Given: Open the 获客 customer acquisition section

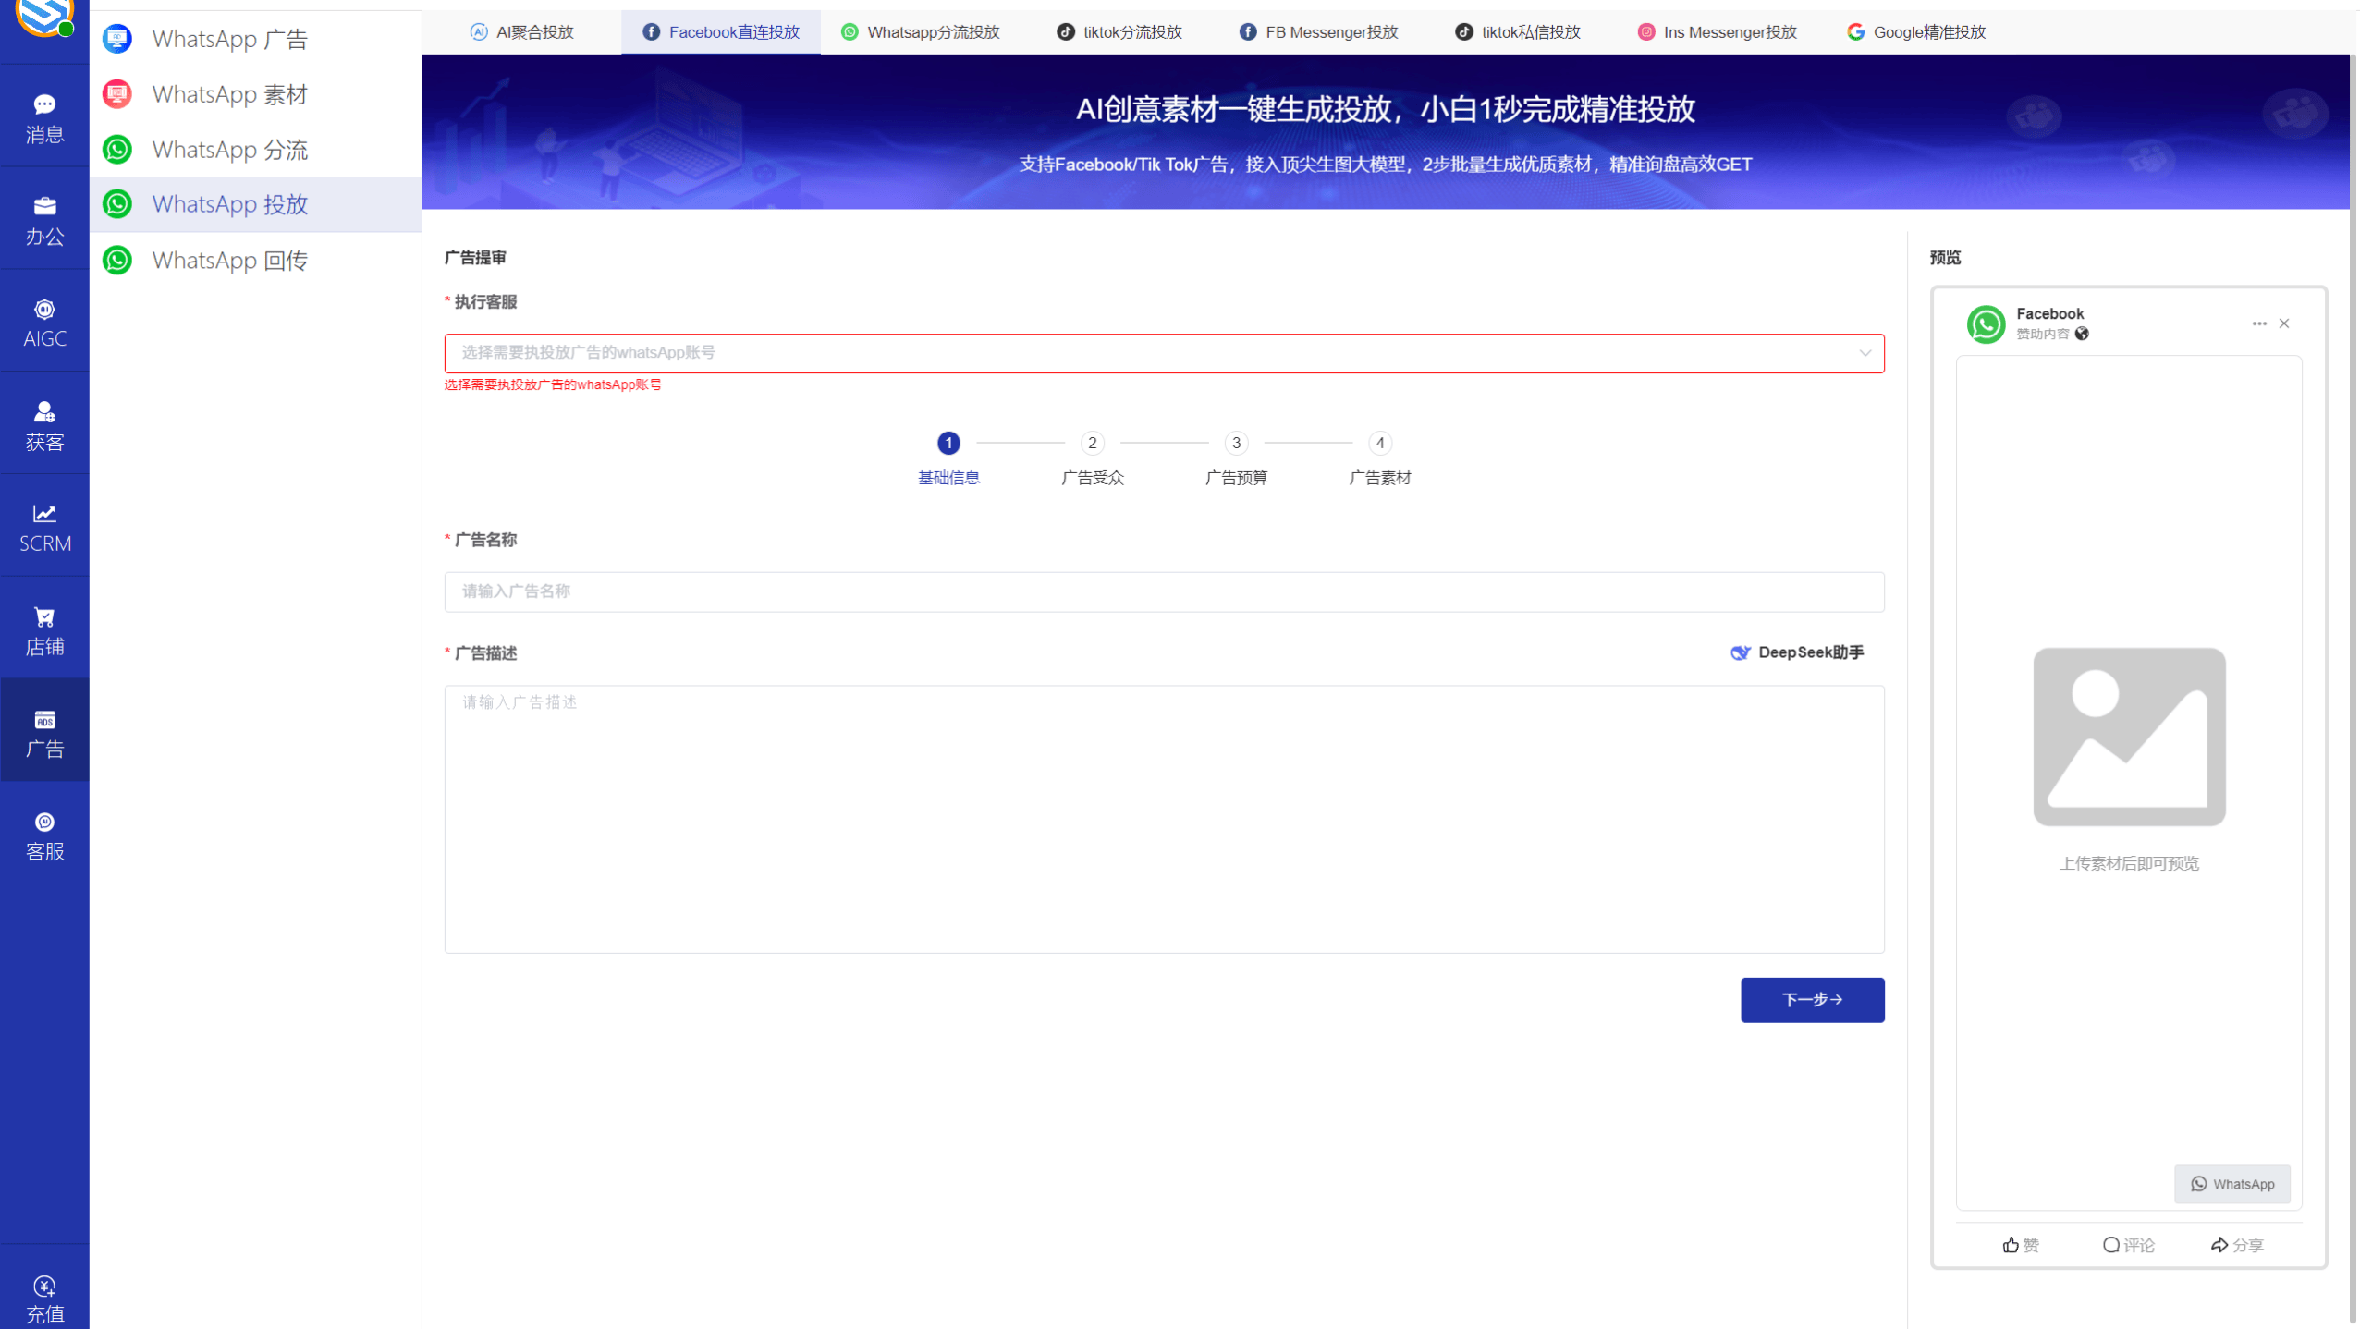Looking at the screenshot, I should pos(44,424).
